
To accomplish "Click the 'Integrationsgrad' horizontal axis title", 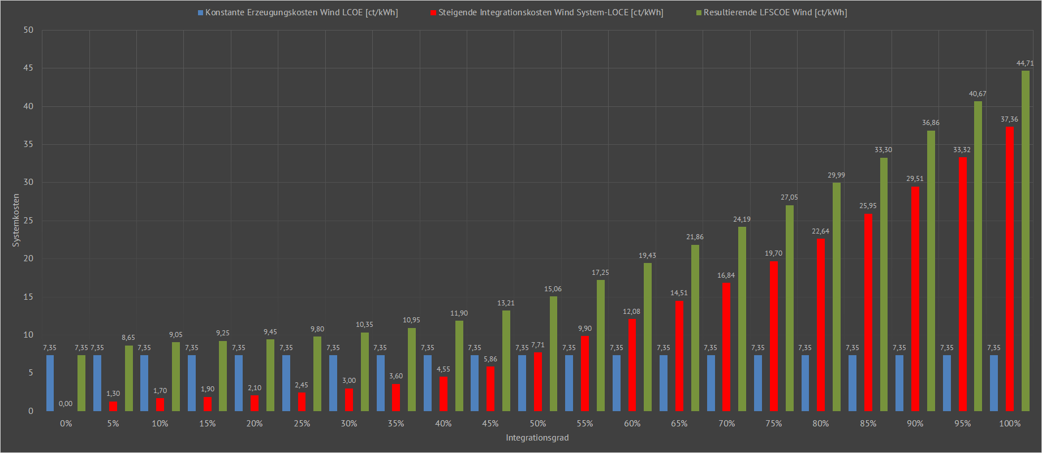I will click(537, 438).
